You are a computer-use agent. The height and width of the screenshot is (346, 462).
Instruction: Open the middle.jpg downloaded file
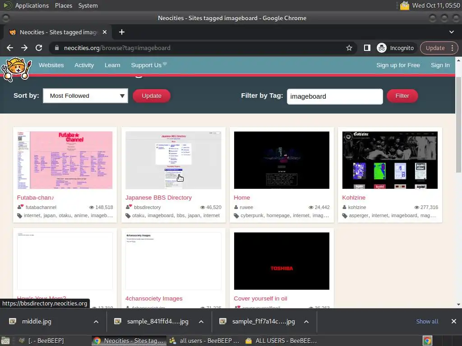coord(37,321)
